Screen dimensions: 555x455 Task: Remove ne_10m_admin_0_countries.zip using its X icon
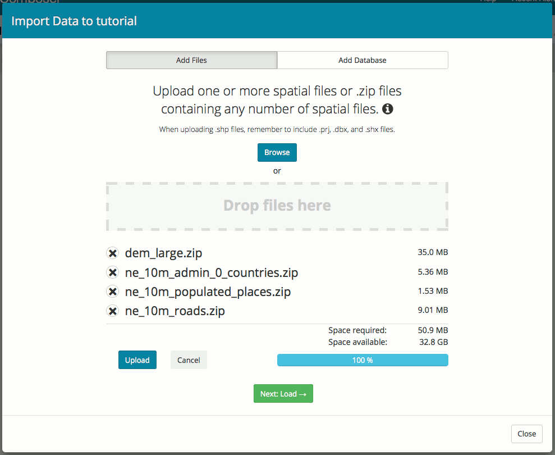pyautogui.click(x=112, y=273)
